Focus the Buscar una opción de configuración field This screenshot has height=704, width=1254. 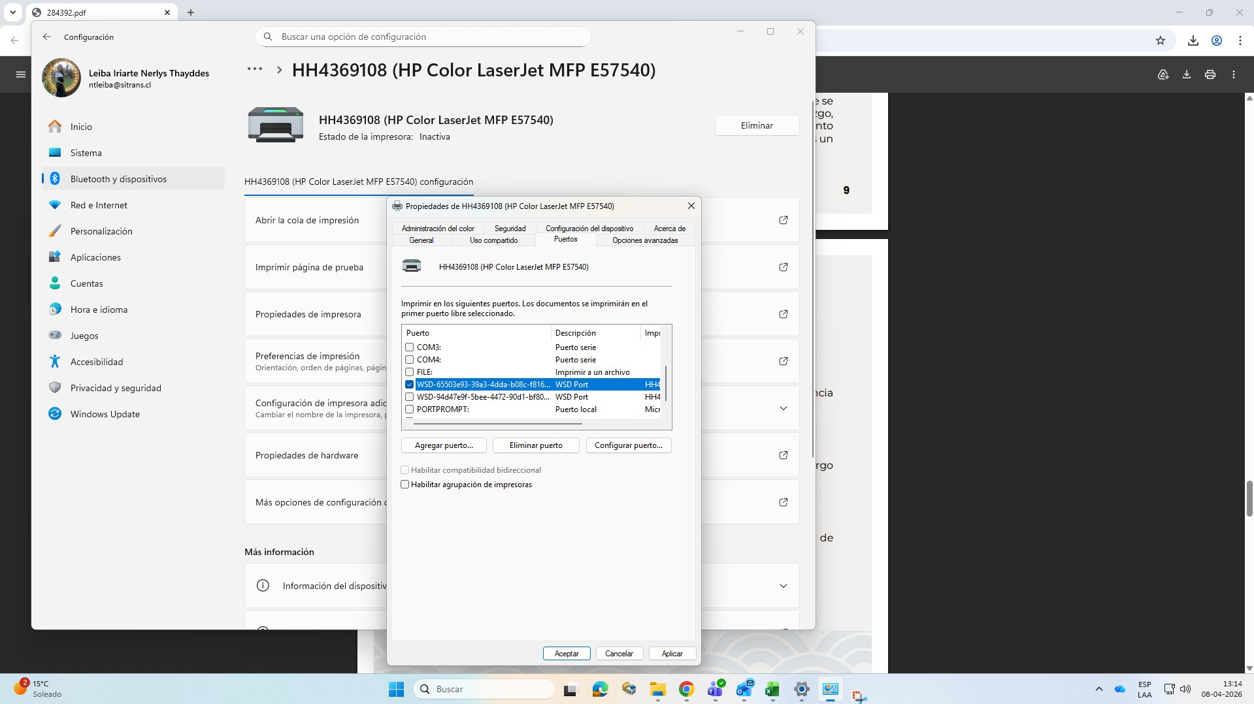click(x=423, y=37)
